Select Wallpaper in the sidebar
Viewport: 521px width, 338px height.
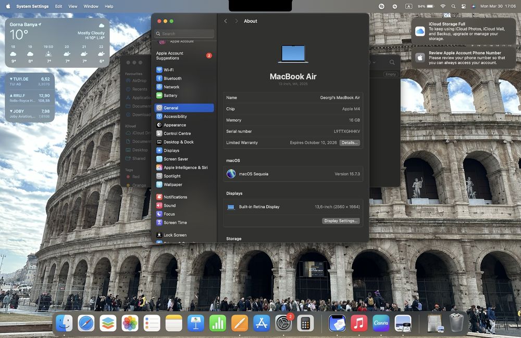pyautogui.click(x=184, y=185)
